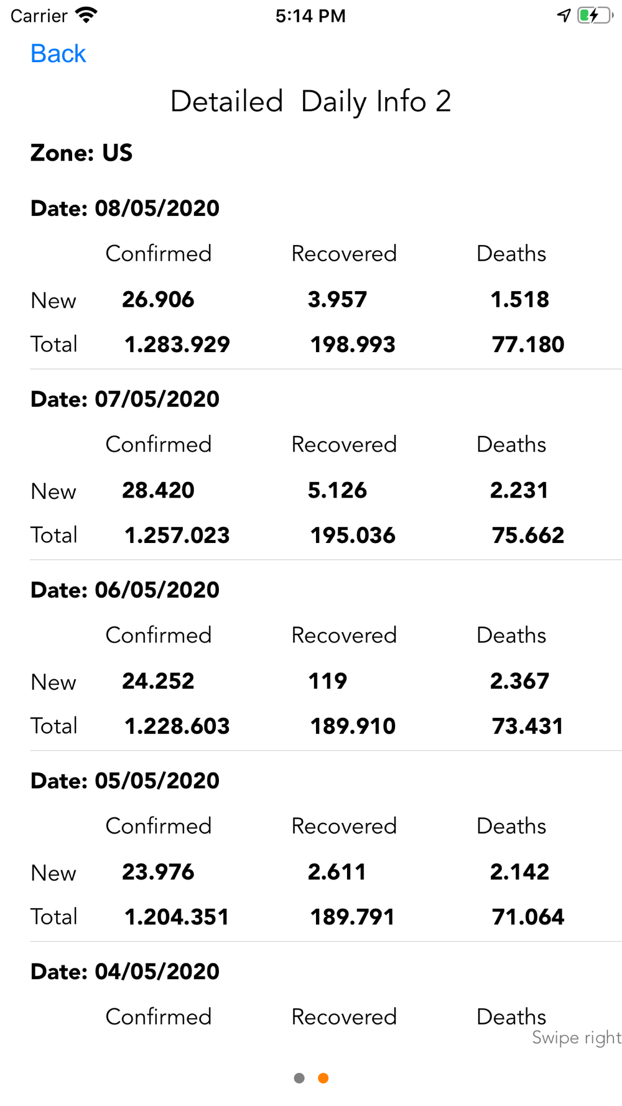Viewport: 622px width, 1106px height.
Task: Select the Date: 07/05/2020 header
Action: (x=125, y=399)
